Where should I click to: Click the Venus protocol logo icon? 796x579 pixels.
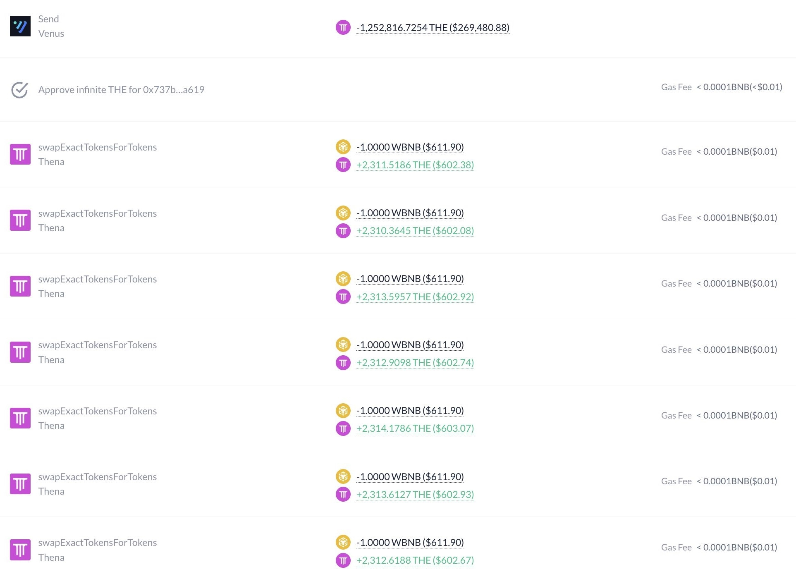[x=20, y=26]
